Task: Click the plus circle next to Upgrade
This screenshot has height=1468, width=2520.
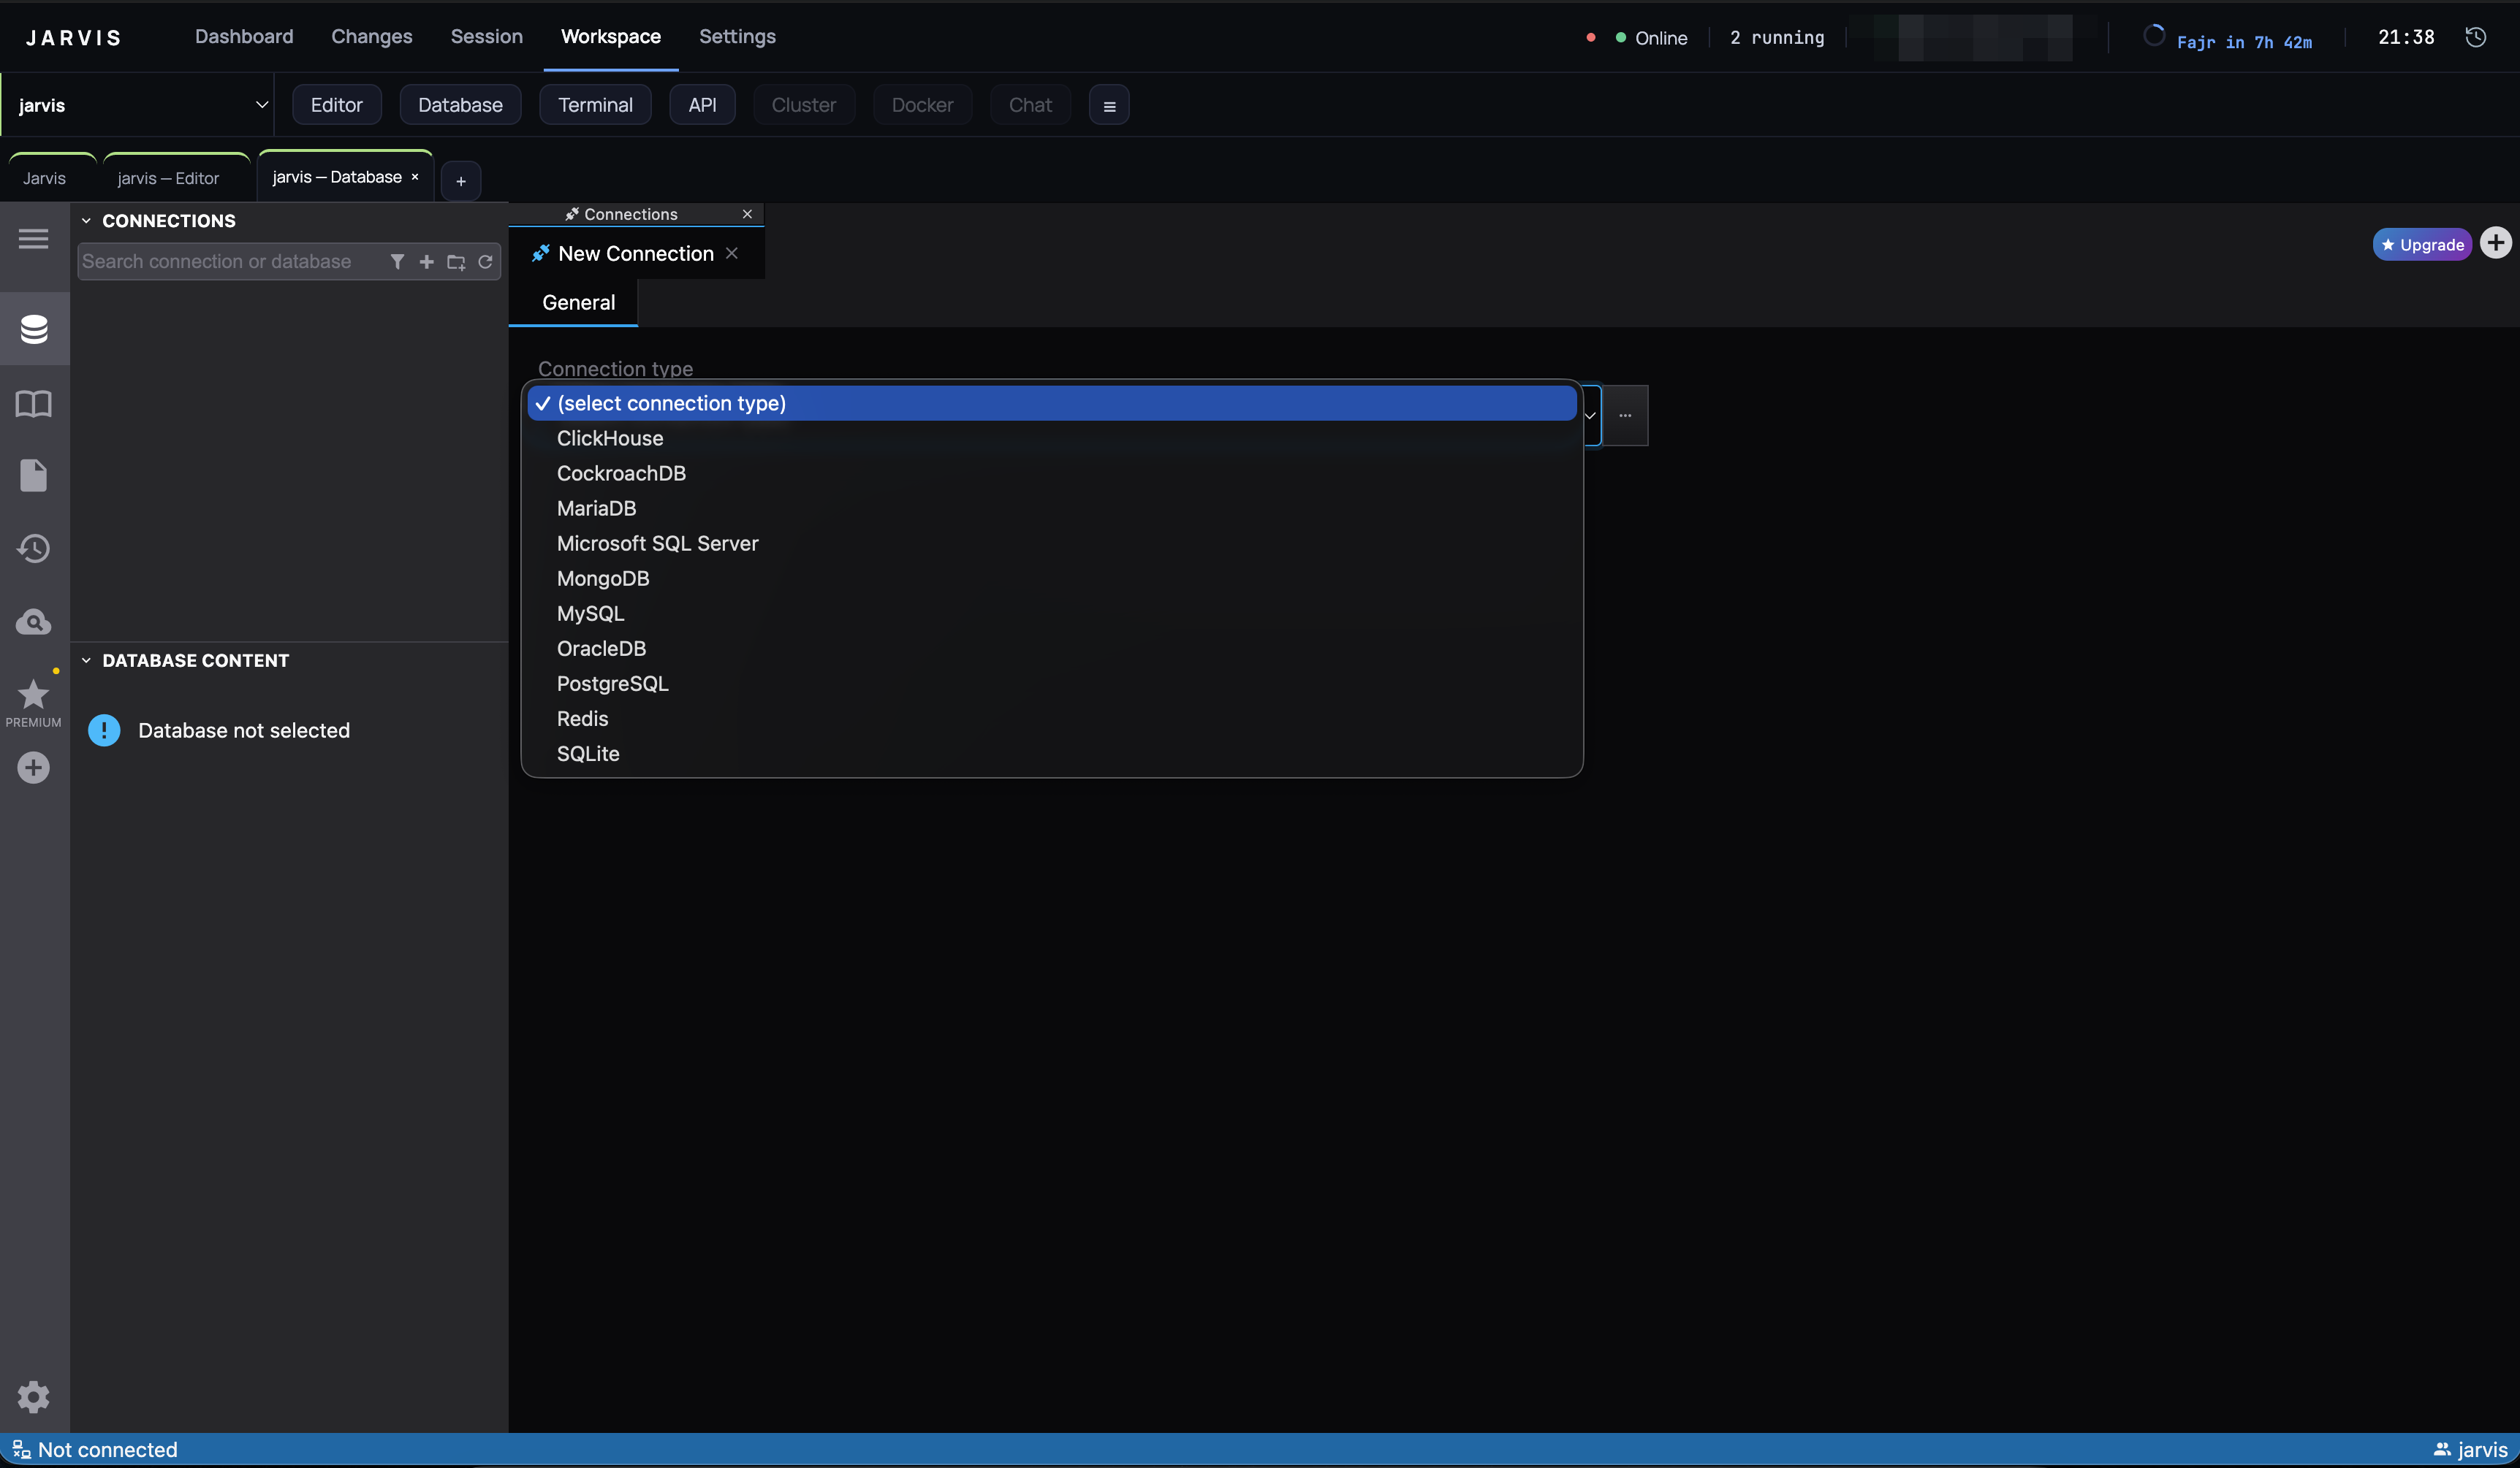Action: [2496, 244]
